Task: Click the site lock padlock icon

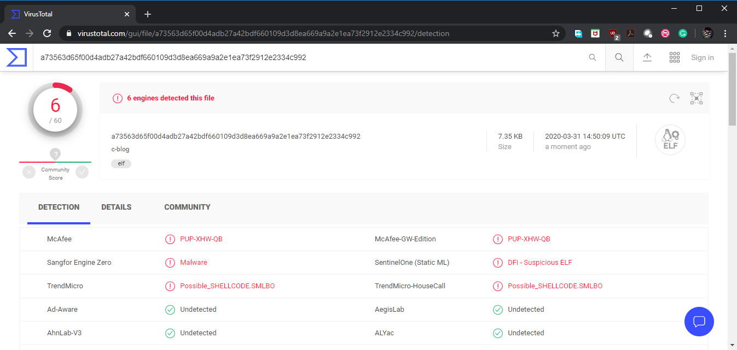Action: click(x=68, y=33)
